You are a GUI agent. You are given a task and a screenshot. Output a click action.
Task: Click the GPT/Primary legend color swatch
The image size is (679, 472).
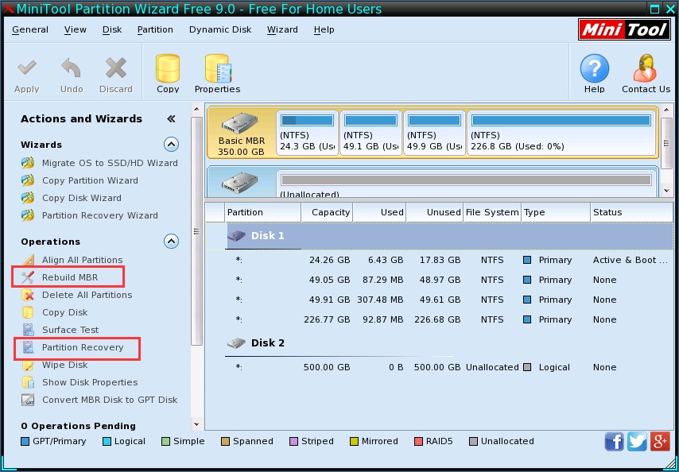25,441
